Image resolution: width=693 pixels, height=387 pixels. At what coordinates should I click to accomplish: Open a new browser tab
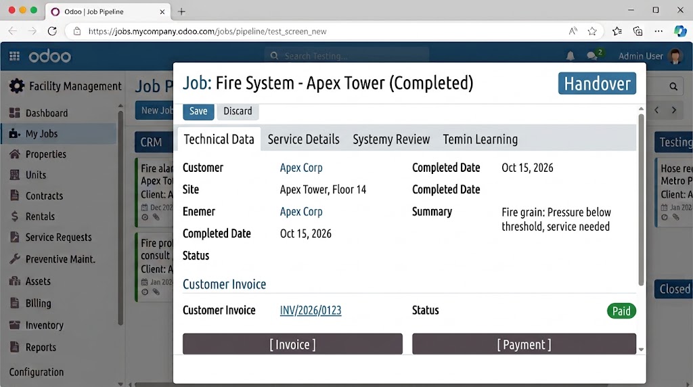click(181, 12)
